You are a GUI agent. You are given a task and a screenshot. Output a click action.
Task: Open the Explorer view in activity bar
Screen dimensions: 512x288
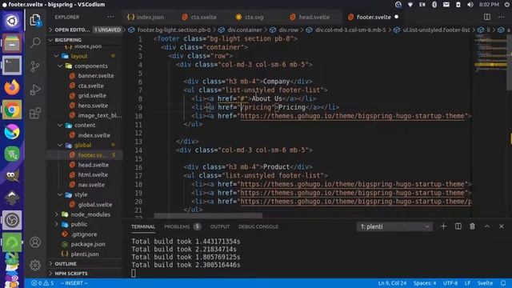35,20
